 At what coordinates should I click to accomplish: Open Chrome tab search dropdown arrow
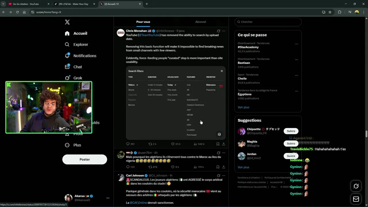point(3,4)
